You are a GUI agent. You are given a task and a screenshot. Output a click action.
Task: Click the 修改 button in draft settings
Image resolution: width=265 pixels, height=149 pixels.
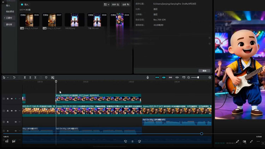[204, 71]
